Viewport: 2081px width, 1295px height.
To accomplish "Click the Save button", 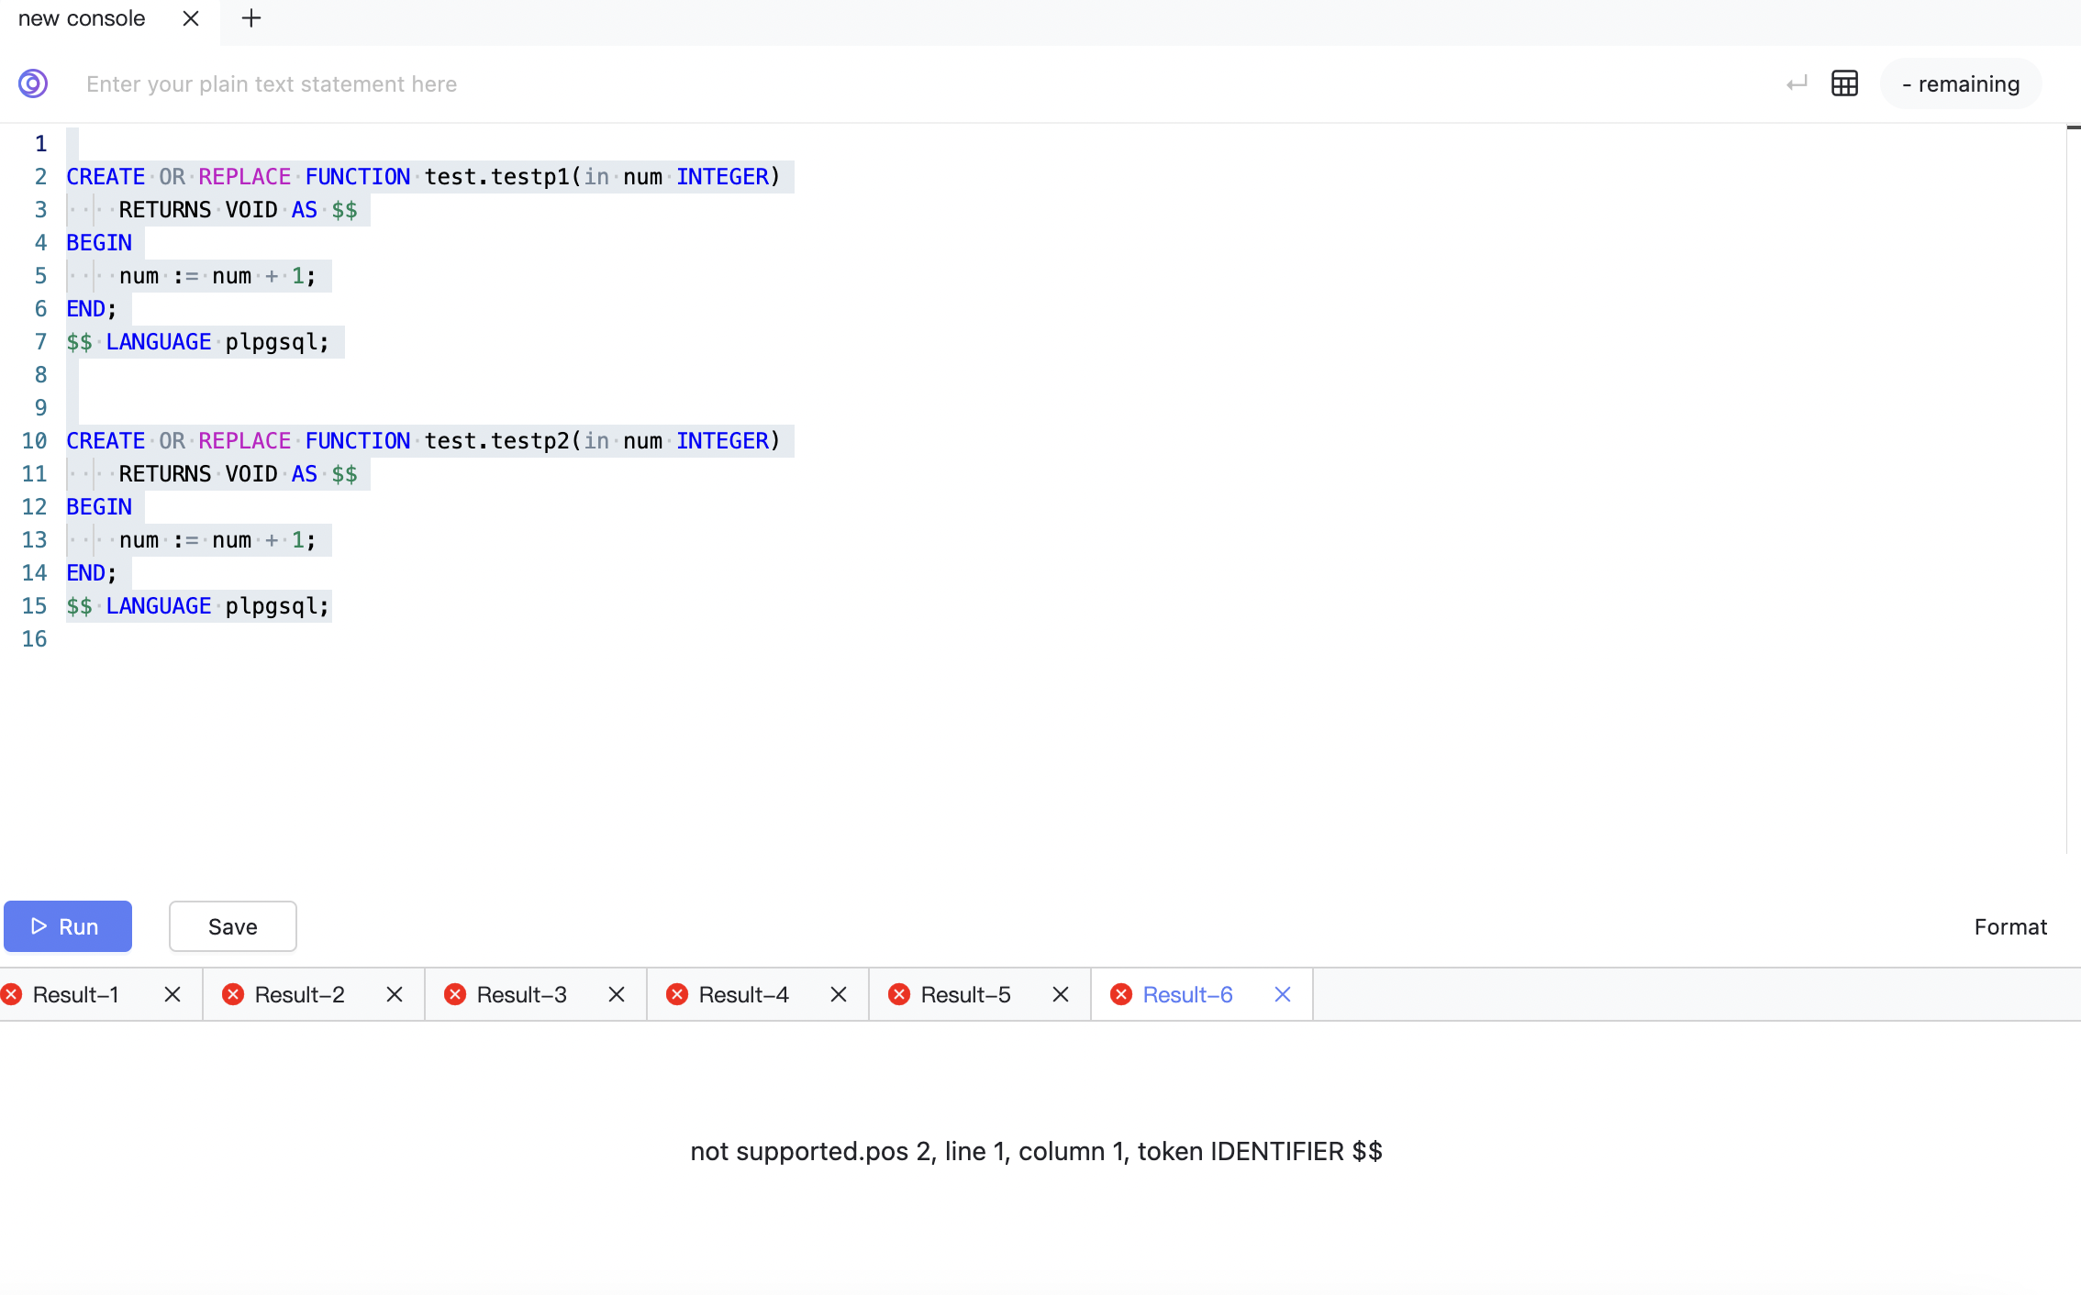I will pos(232,926).
